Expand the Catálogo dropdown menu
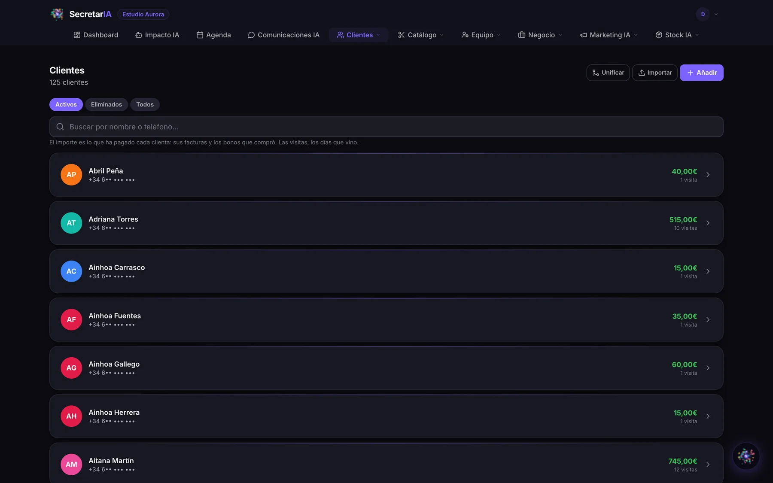Screen dimensions: 773x483 [x=421, y=35]
